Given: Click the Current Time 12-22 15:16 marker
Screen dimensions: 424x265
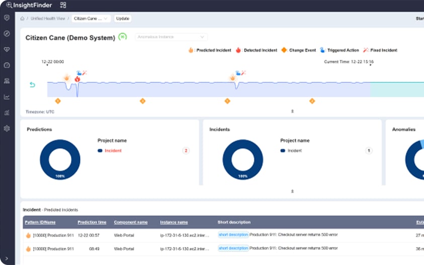Looking at the screenshot, I should click(349, 62).
